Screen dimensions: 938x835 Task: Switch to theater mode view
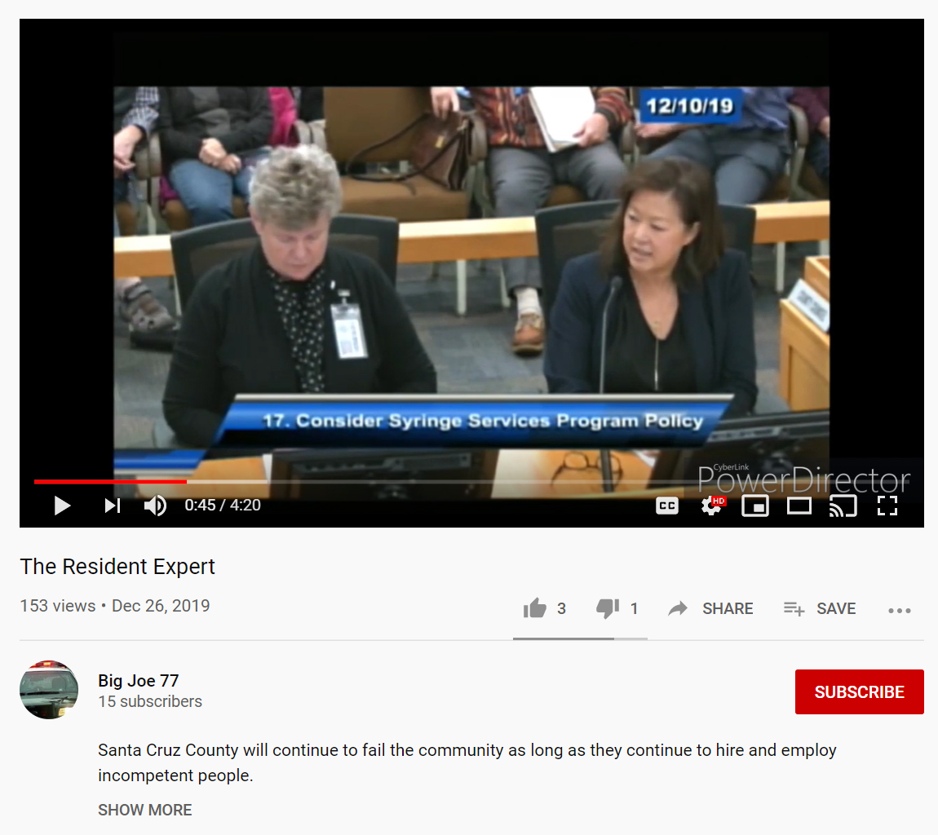point(799,506)
